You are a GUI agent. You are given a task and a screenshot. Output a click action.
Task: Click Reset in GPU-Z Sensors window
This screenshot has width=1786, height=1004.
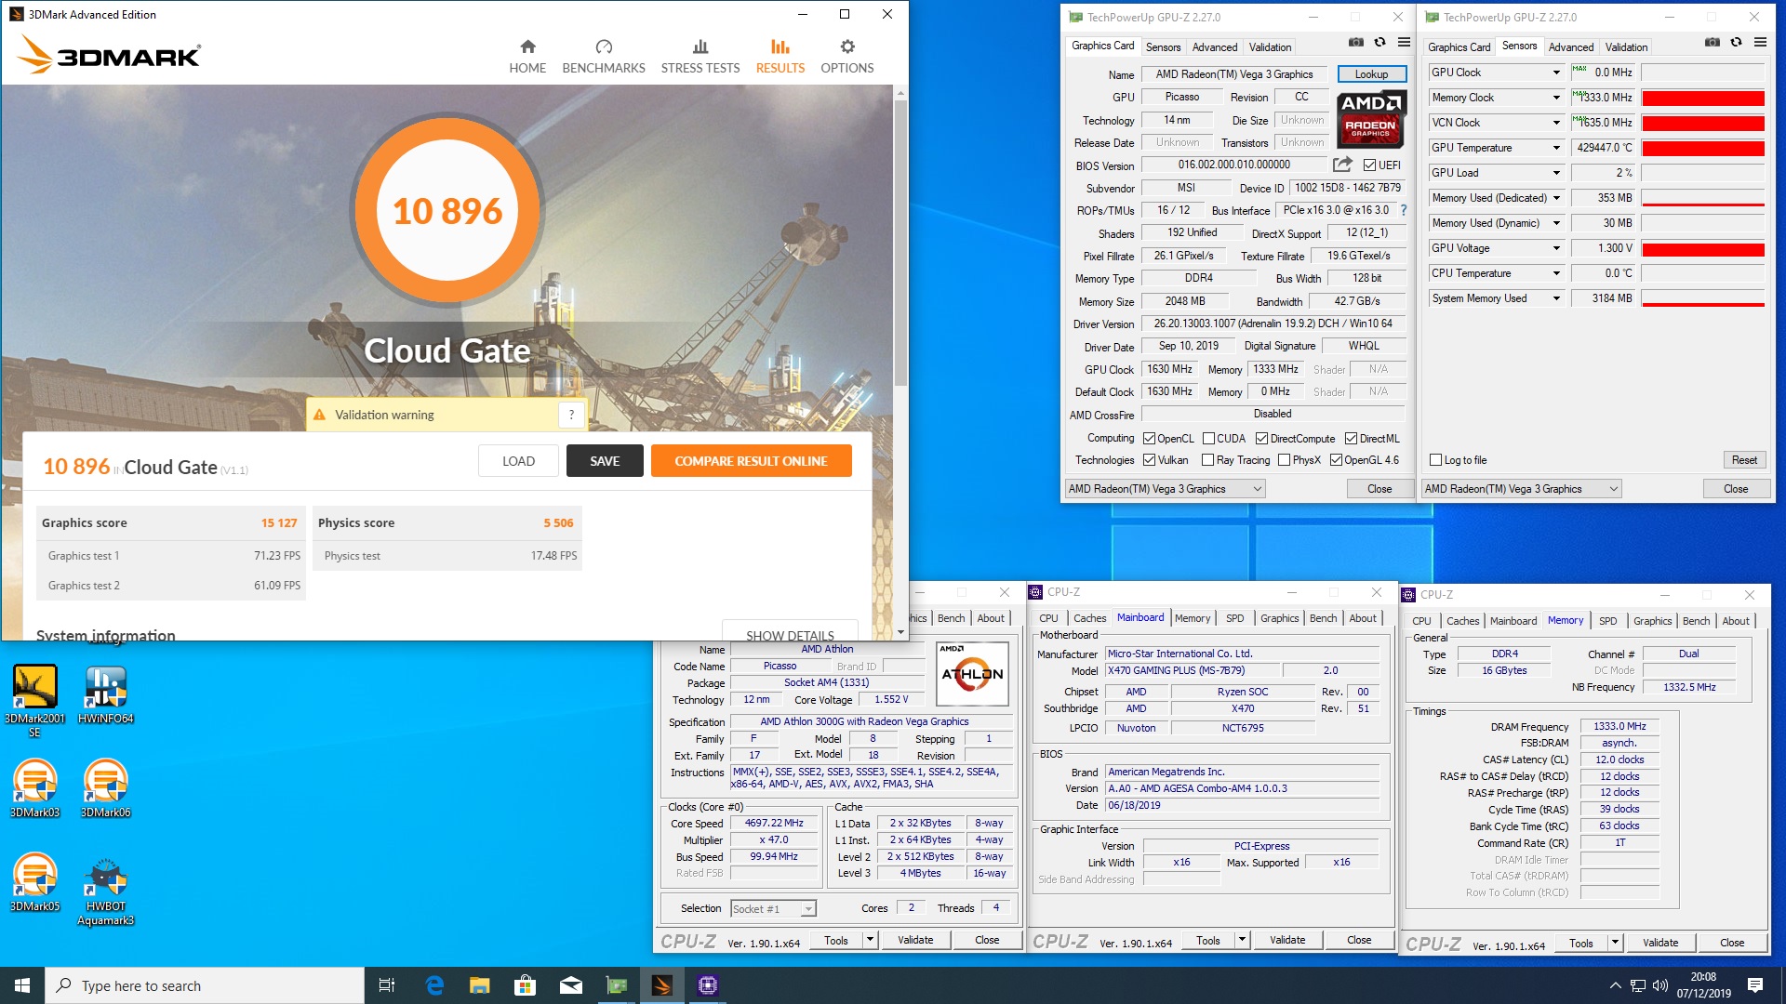pyautogui.click(x=1744, y=460)
